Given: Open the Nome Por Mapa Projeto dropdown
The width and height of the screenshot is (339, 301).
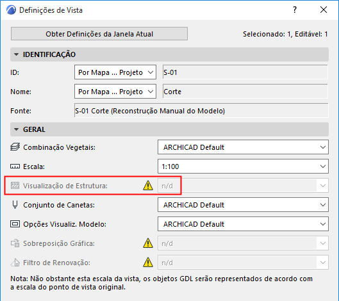Looking at the screenshot, I should click(115, 92).
